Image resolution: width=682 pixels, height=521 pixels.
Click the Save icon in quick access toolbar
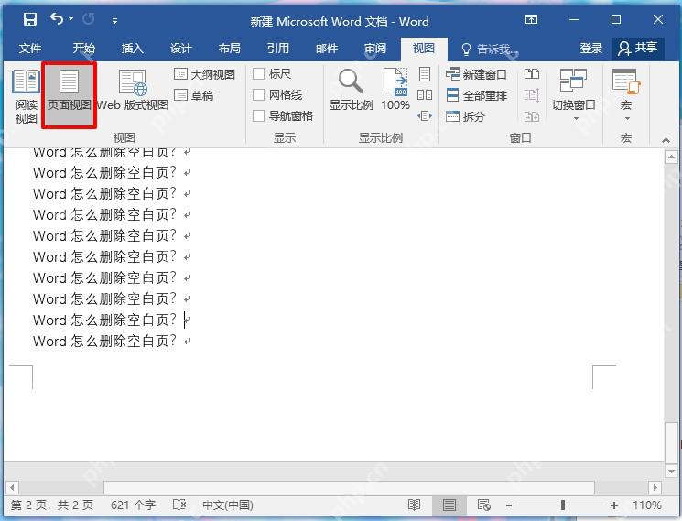[x=30, y=19]
